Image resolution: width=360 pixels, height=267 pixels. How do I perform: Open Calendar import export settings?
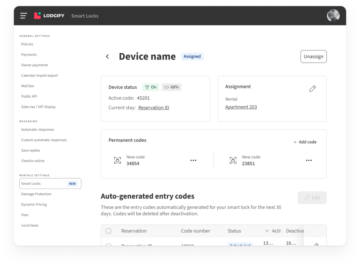pos(39,75)
